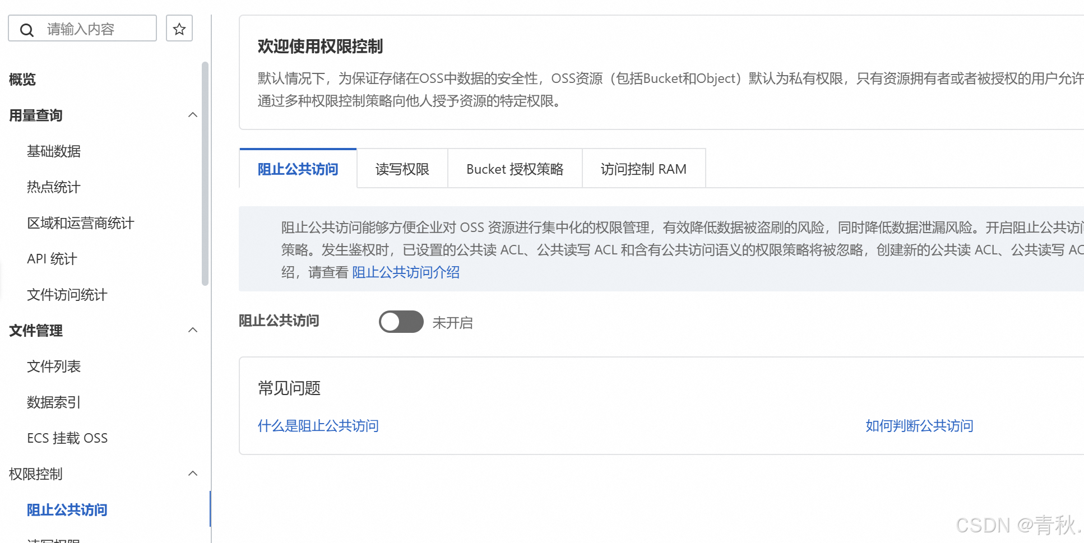Click the star favorites icon
The image size is (1084, 543).
click(179, 29)
